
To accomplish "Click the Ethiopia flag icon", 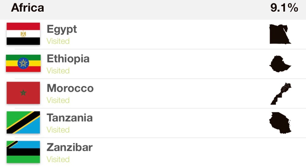I will pos(23,63).
